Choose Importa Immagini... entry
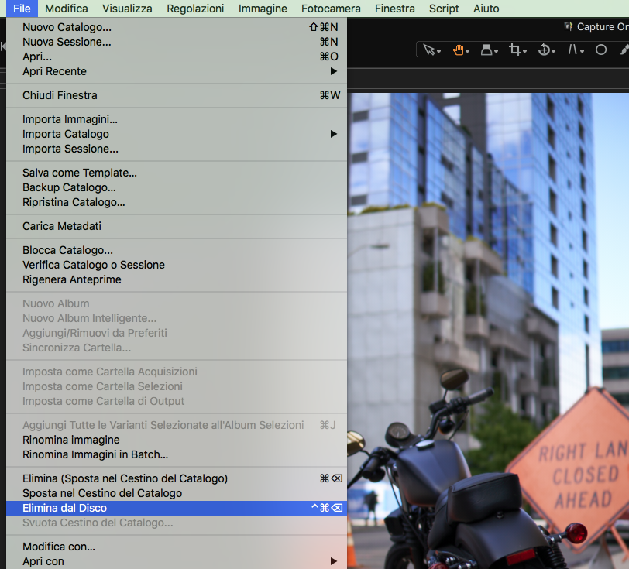The width and height of the screenshot is (629, 569). (x=177, y=119)
